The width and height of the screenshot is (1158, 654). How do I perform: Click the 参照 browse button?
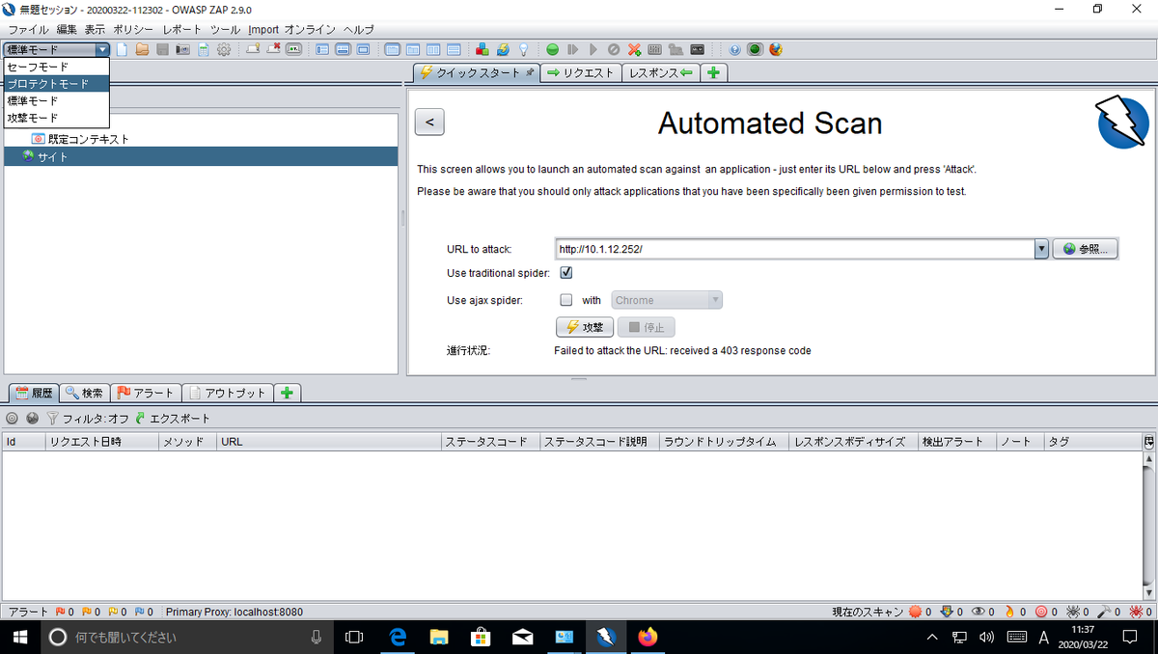tap(1086, 249)
